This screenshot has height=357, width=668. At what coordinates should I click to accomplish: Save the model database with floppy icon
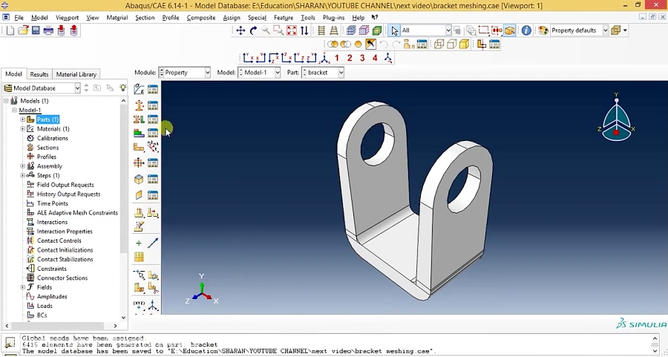point(36,30)
